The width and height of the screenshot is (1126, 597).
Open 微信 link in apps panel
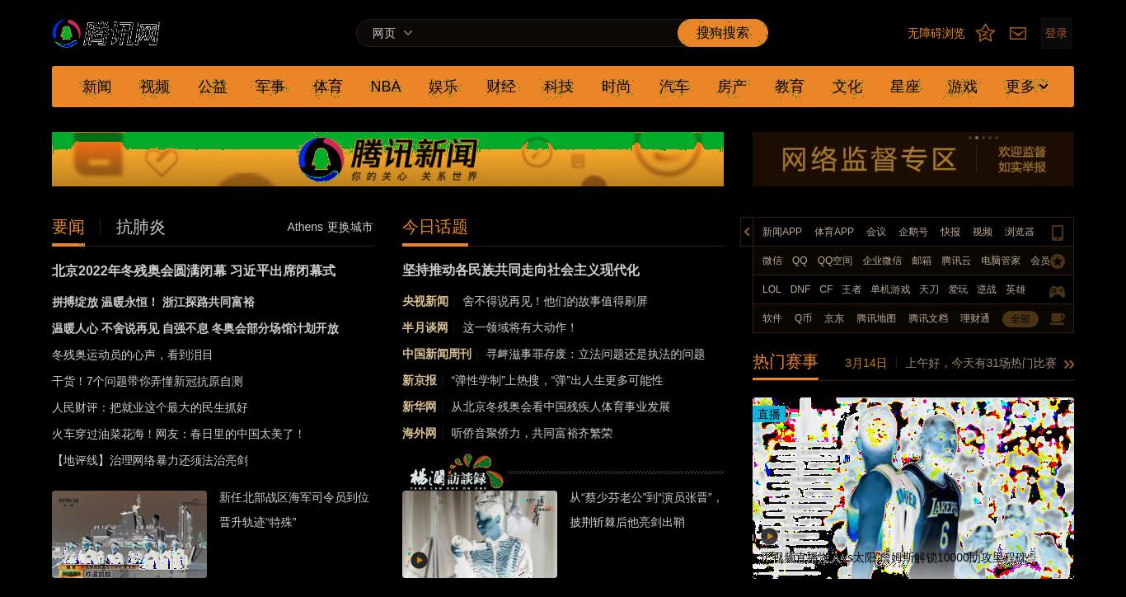coord(772,261)
